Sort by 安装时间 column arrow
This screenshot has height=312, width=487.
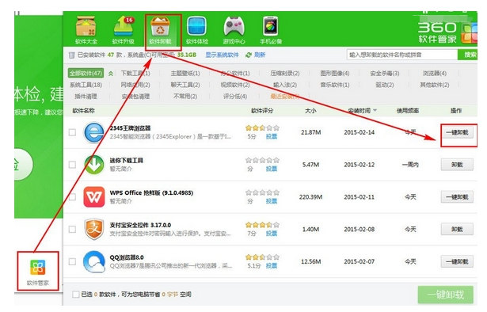click(x=375, y=111)
